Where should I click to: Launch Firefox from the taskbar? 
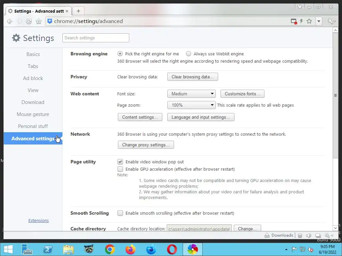[131, 249]
